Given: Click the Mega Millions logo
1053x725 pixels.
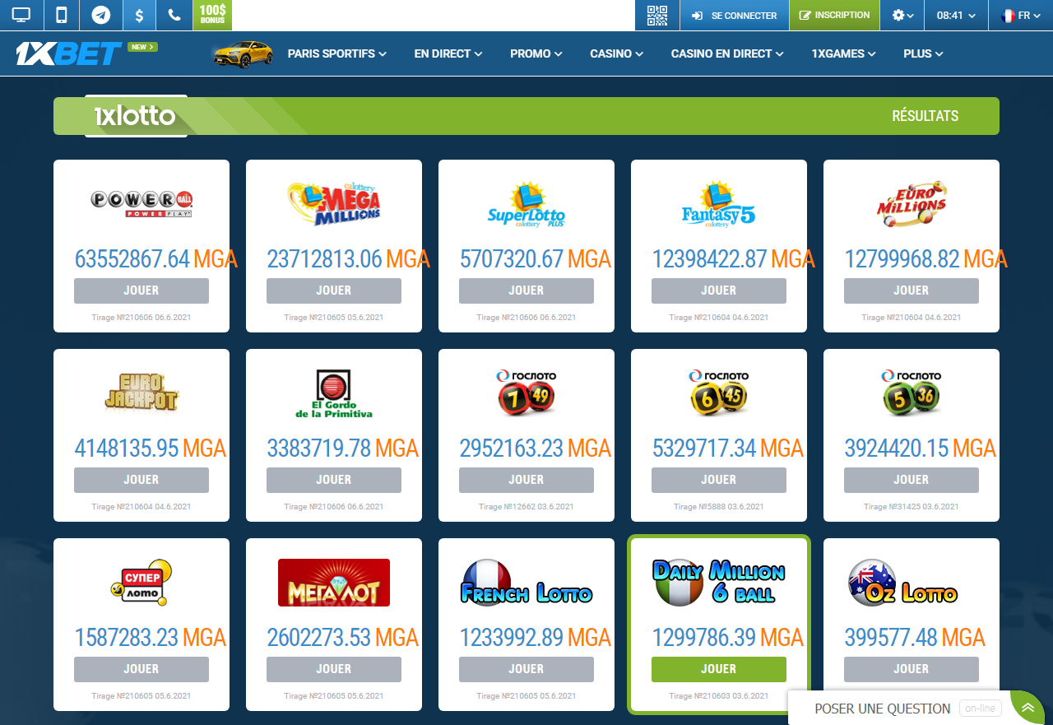Looking at the screenshot, I should coord(334,203).
